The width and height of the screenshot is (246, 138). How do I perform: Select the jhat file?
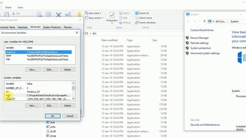click(x=52, y=122)
